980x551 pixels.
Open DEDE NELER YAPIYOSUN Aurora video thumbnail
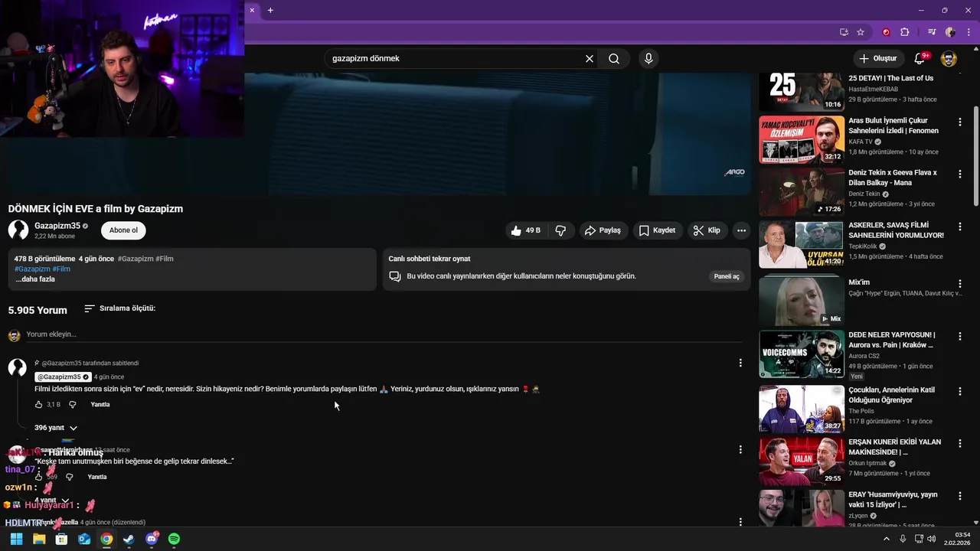point(802,354)
